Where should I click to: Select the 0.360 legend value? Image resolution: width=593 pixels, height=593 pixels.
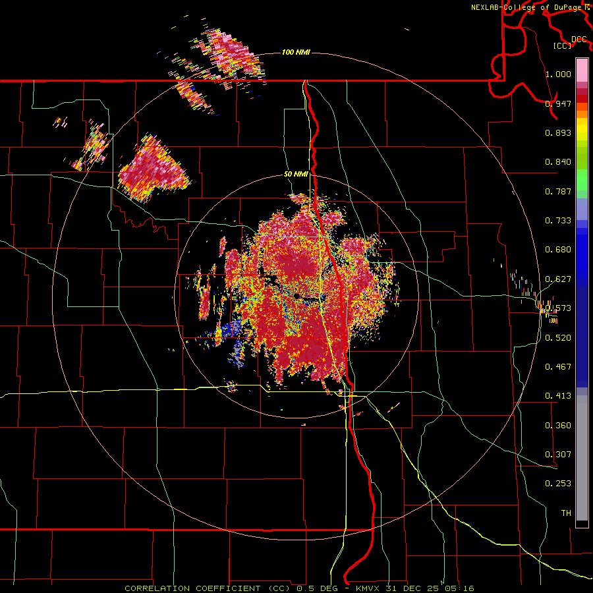[558, 426]
